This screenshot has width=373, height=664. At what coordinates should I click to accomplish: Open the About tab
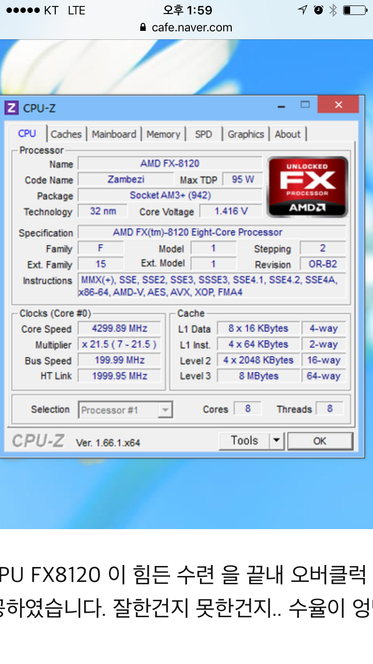tap(287, 134)
